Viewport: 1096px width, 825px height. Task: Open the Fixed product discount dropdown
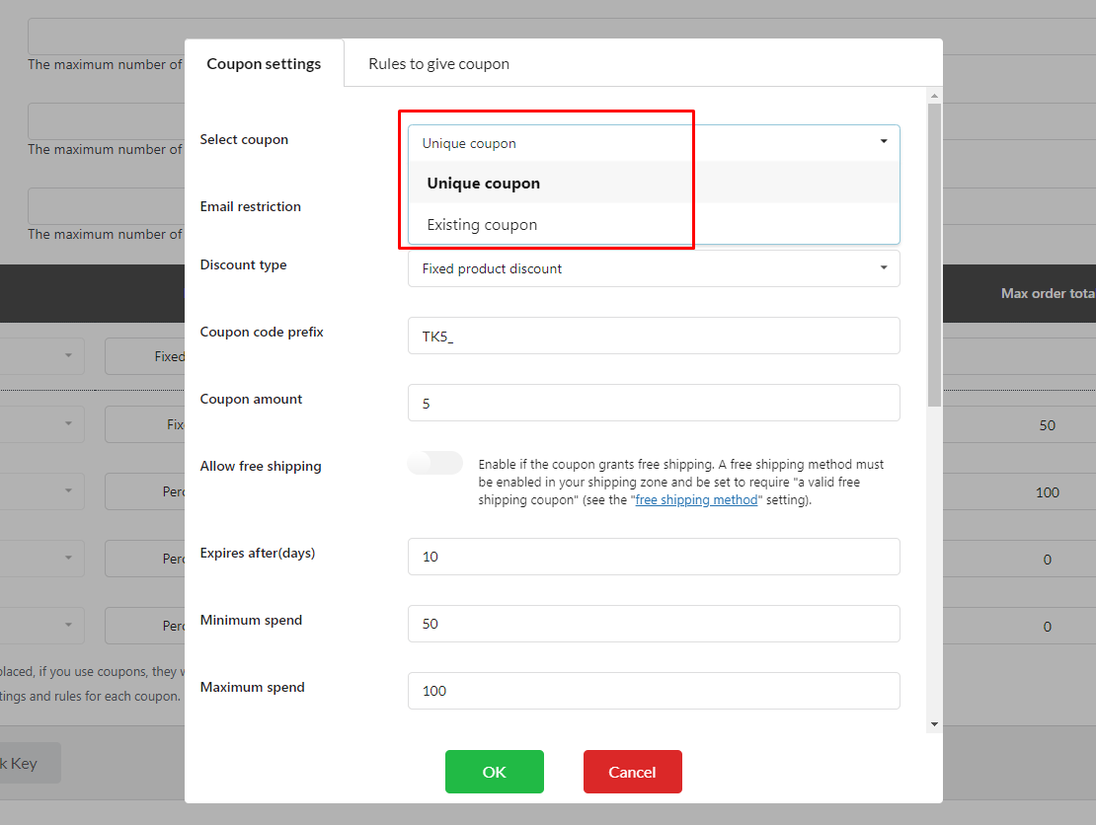coord(654,268)
